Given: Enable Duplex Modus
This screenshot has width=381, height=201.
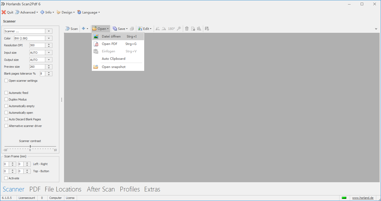Looking at the screenshot, I should 6,99.
